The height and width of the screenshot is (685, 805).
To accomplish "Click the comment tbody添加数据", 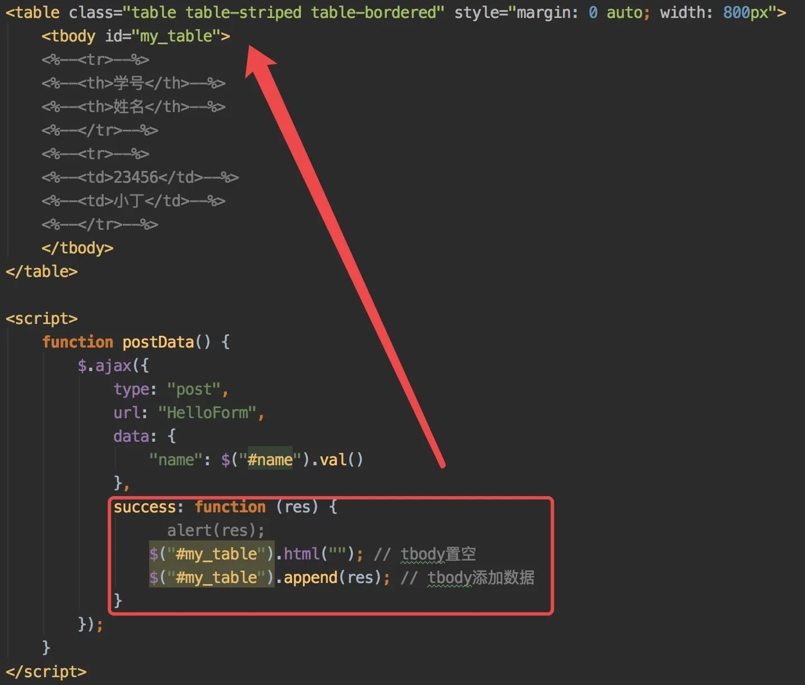I will pos(468,577).
